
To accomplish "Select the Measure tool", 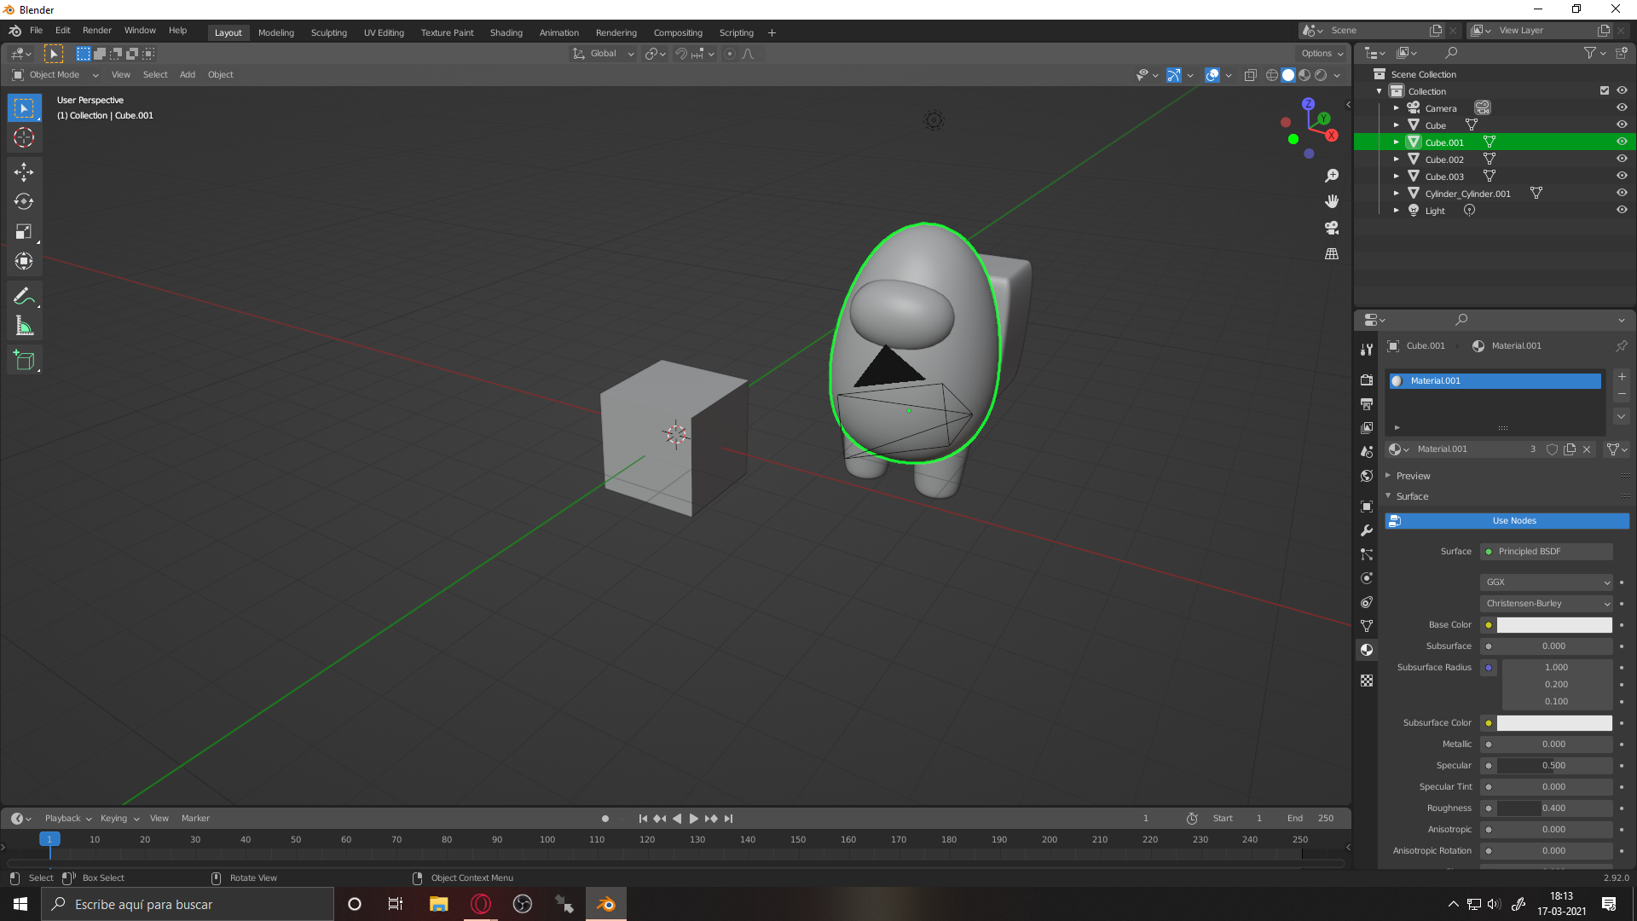I will pyautogui.click(x=24, y=326).
